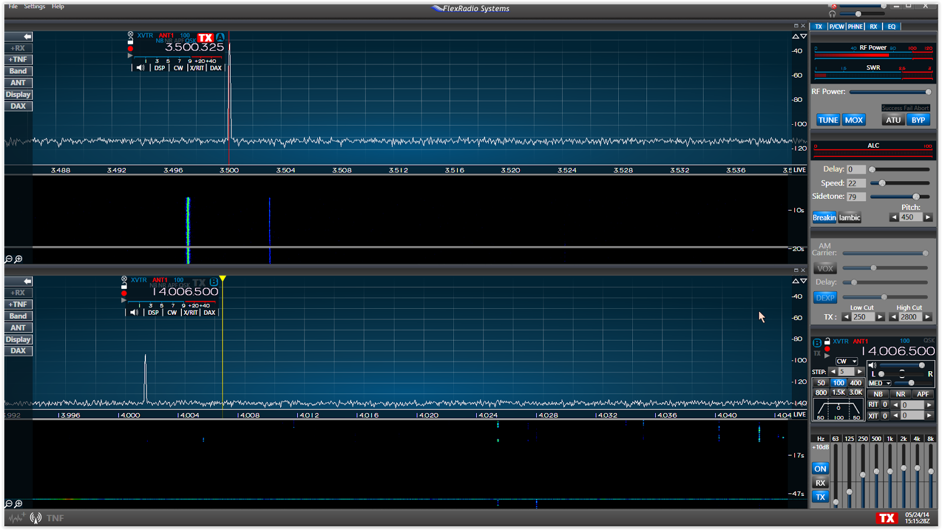The width and height of the screenshot is (942, 530).
Task: Click the red TX indicator in status bar
Action: coord(887,518)
